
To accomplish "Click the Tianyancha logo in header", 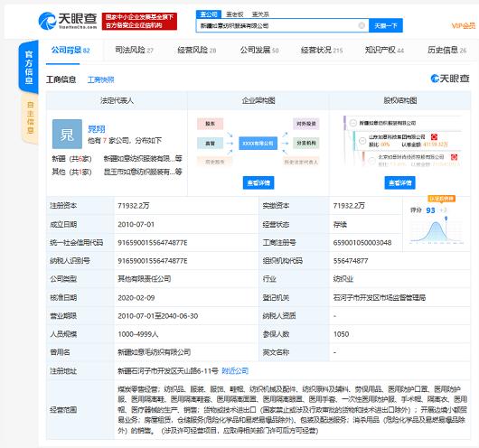I will [x=68, y=21].
